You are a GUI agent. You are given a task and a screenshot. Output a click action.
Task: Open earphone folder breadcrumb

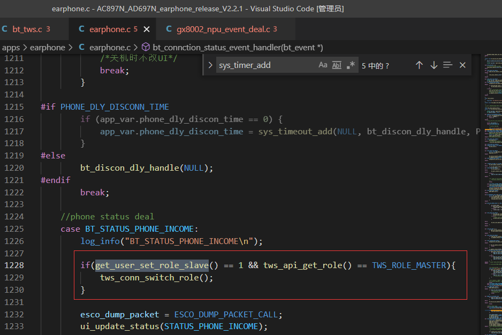48,48
